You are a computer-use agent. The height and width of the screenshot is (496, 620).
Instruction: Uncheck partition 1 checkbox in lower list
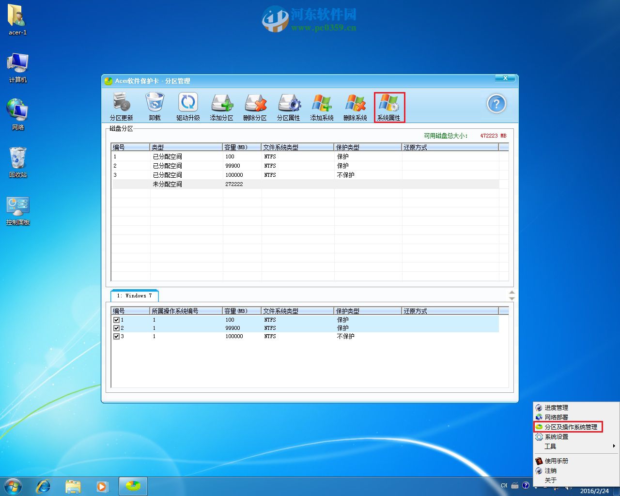coord(116,320)
